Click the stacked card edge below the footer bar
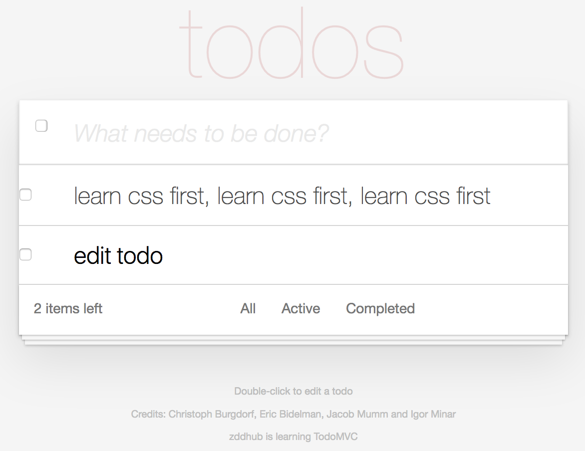Screen dimensions: 585x451 point(293,337)
